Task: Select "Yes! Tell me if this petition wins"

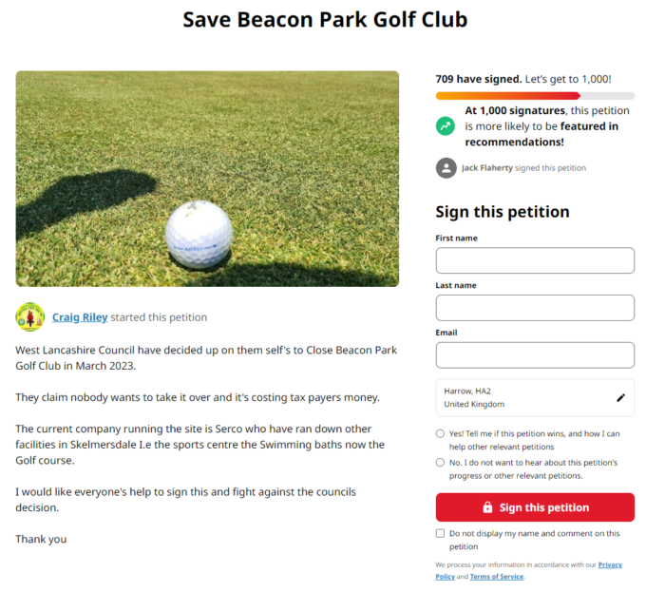Action: (440, 433)
